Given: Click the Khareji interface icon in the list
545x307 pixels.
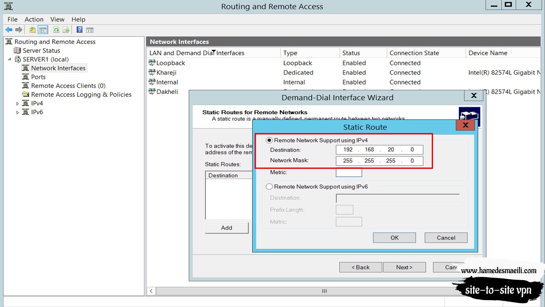Looking at the screenshot, I should click(x=152, y=72).
